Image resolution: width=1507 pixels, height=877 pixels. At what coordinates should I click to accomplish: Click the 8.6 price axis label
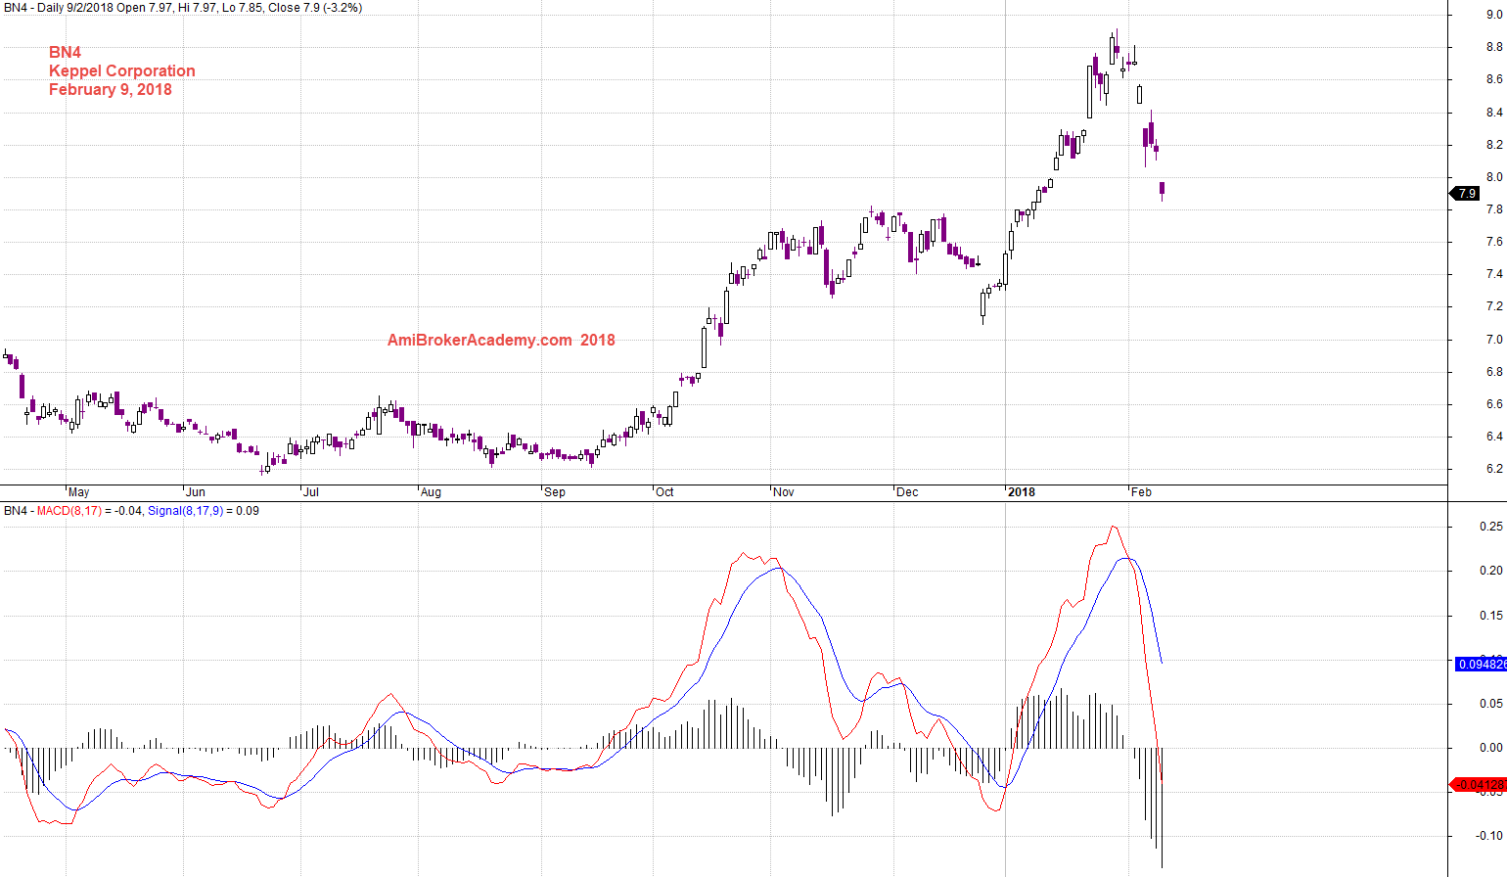[1494, 79]
